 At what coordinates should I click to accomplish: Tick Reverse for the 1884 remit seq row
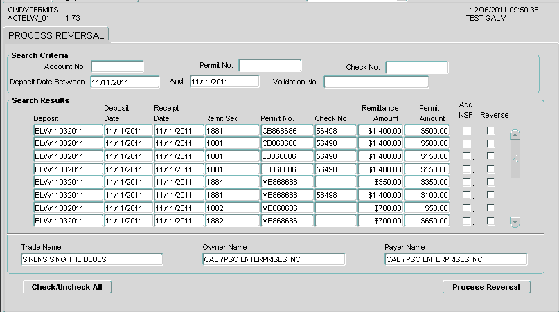point(491,182)
